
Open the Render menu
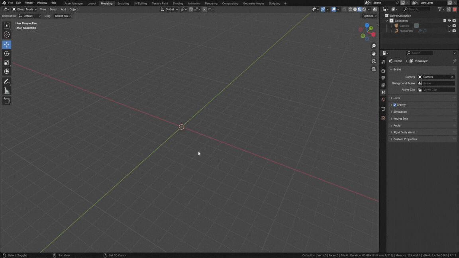(x=29, y=3)
